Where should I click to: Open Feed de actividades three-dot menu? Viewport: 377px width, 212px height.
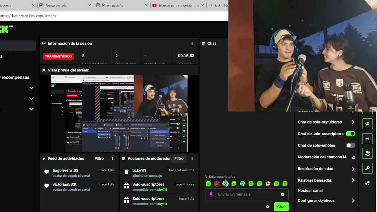(x=112, y=158)
